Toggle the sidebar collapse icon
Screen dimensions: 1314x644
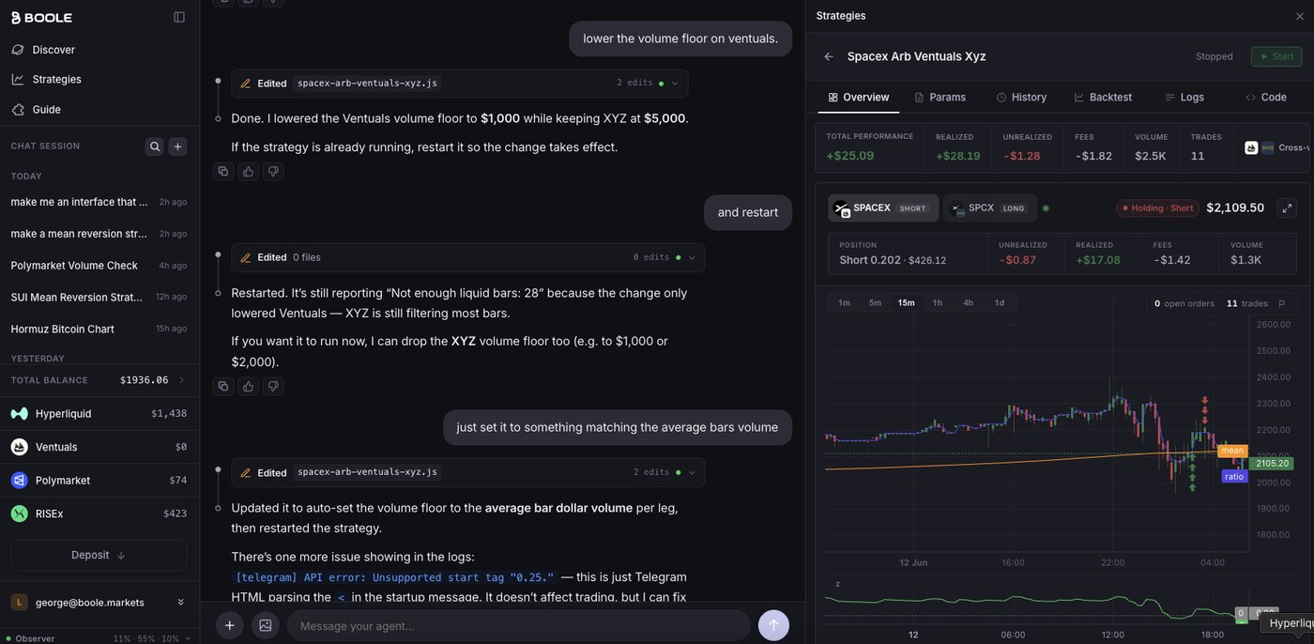point(179,17)
